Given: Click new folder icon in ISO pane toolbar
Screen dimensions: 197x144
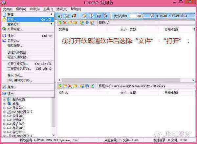Looking at the screenshot, I should point(70,23).
